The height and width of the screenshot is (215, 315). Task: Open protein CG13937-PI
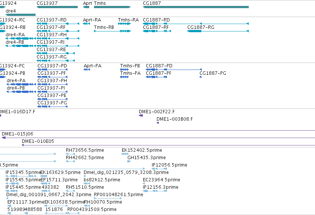53,92
